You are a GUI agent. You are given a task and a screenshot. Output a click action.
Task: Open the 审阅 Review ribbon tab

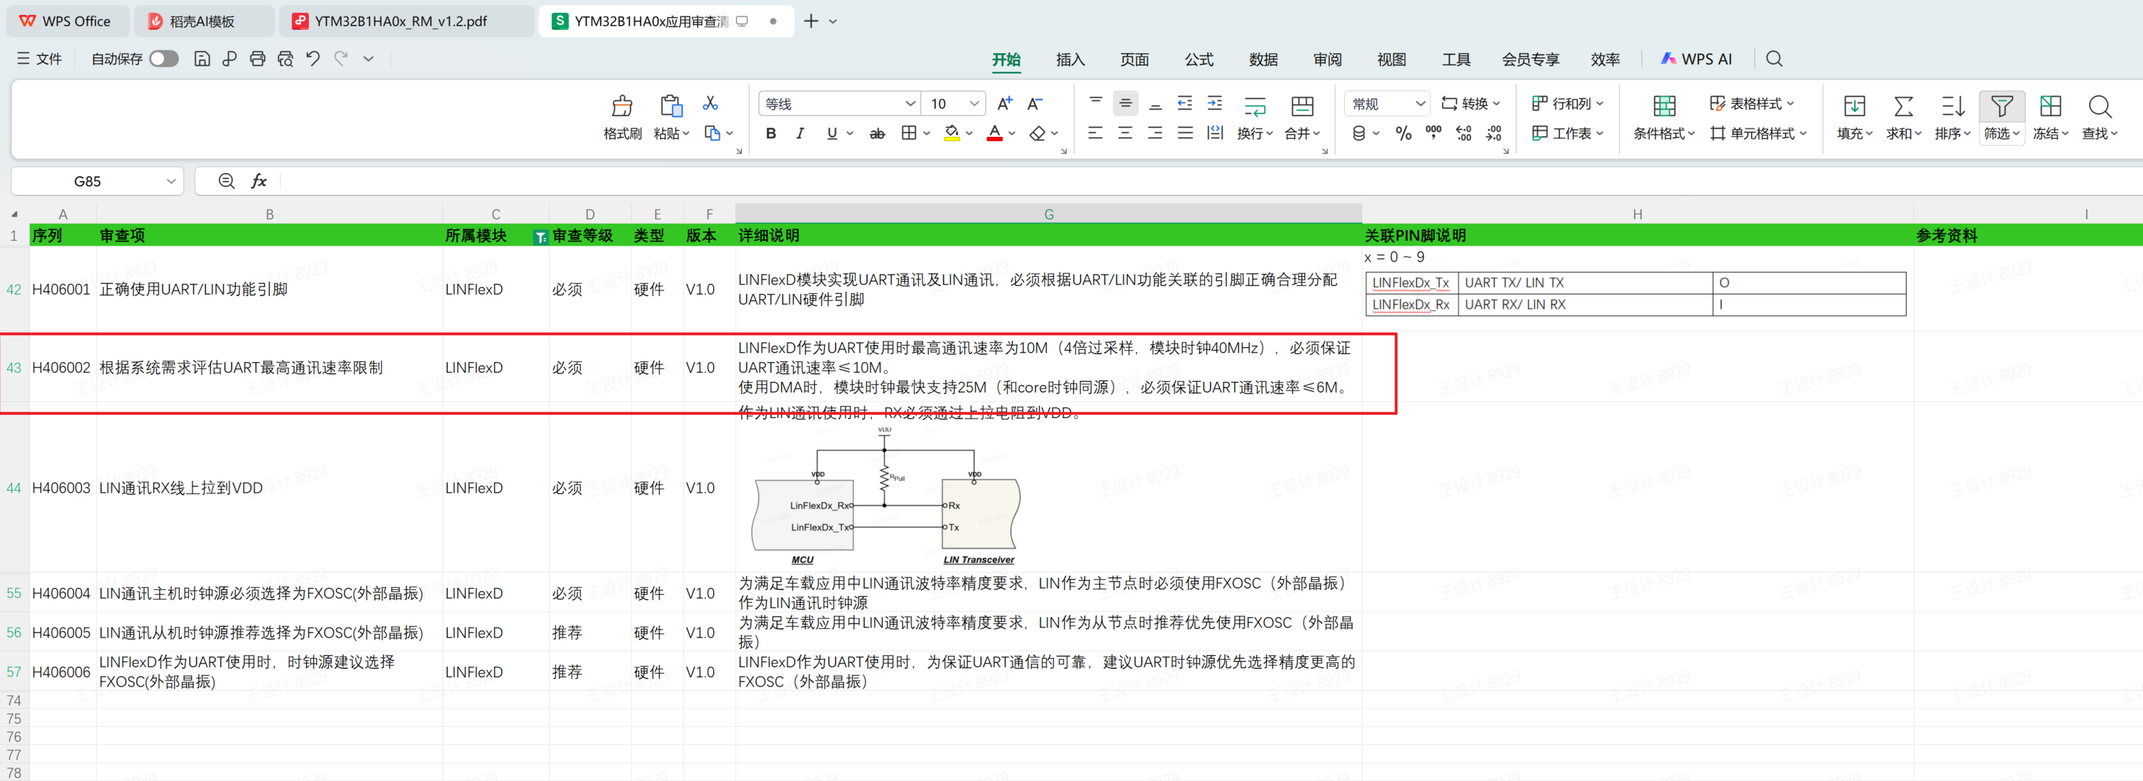(x=1327, y=59)
